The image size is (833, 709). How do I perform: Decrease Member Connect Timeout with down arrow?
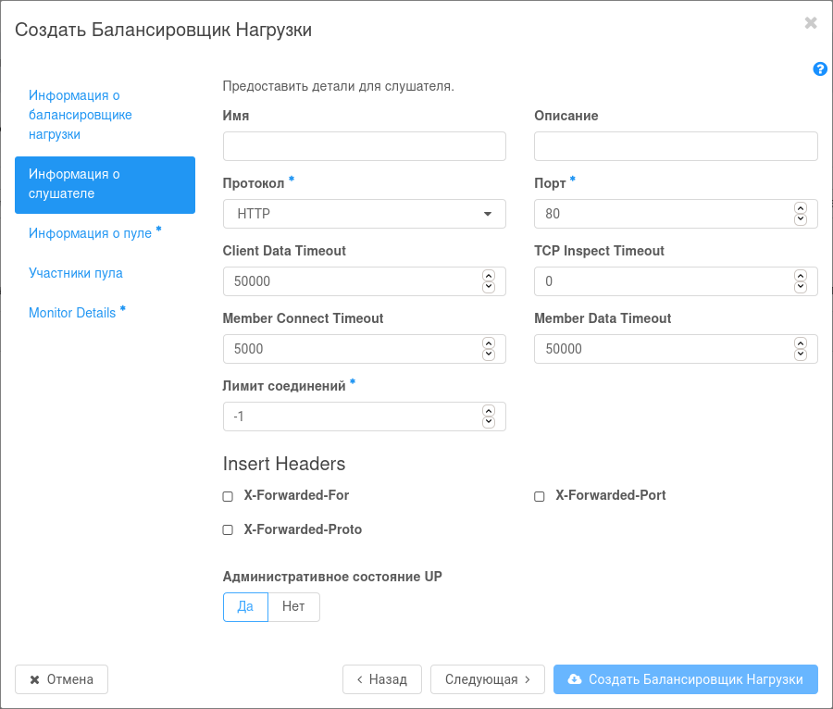pos(488,354)
